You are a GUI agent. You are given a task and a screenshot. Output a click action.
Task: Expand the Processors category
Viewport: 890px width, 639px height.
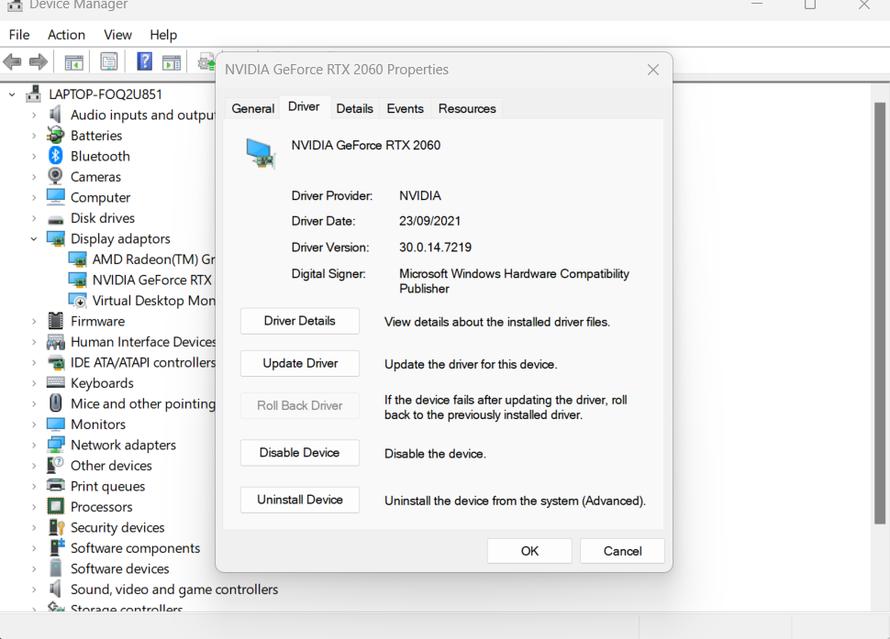click(34, 507)
